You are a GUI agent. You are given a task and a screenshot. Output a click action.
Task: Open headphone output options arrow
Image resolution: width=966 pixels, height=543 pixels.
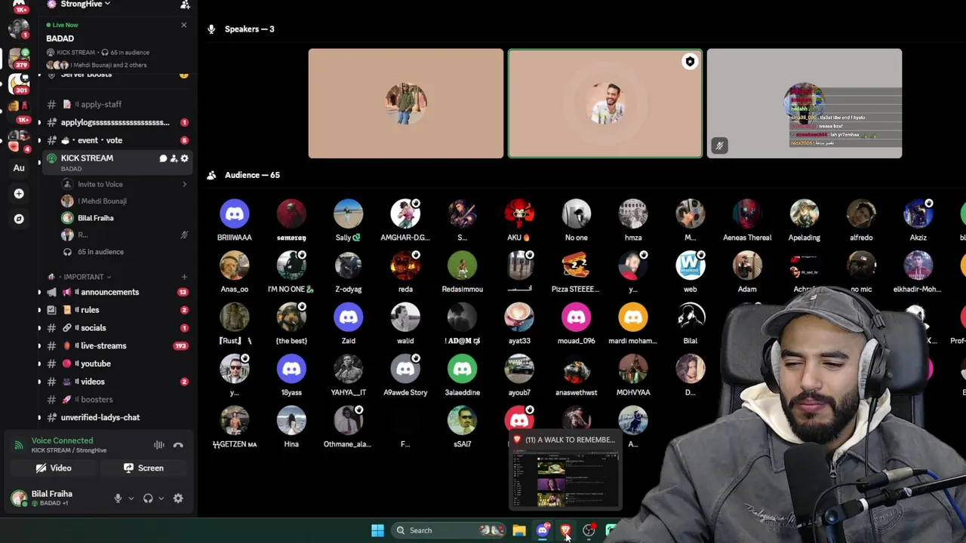coord(161,499)
